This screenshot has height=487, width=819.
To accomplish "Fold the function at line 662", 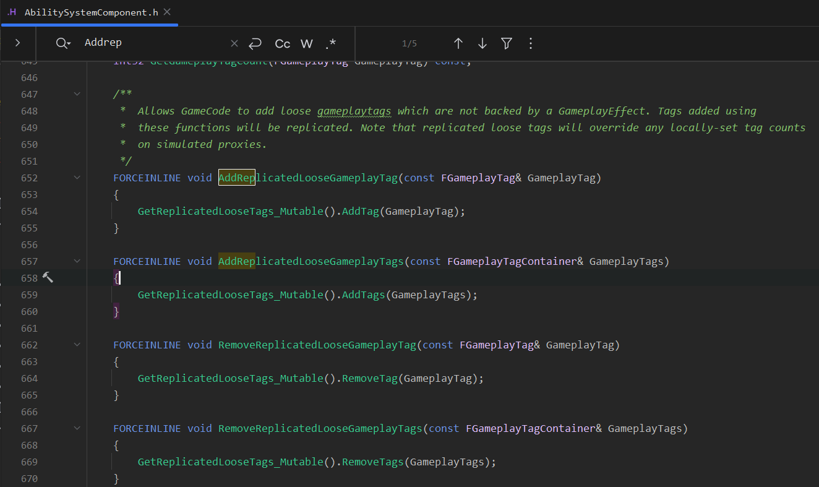I will tap(77, 345).
